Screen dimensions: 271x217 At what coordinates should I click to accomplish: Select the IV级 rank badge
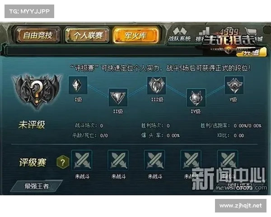point(196,98)
